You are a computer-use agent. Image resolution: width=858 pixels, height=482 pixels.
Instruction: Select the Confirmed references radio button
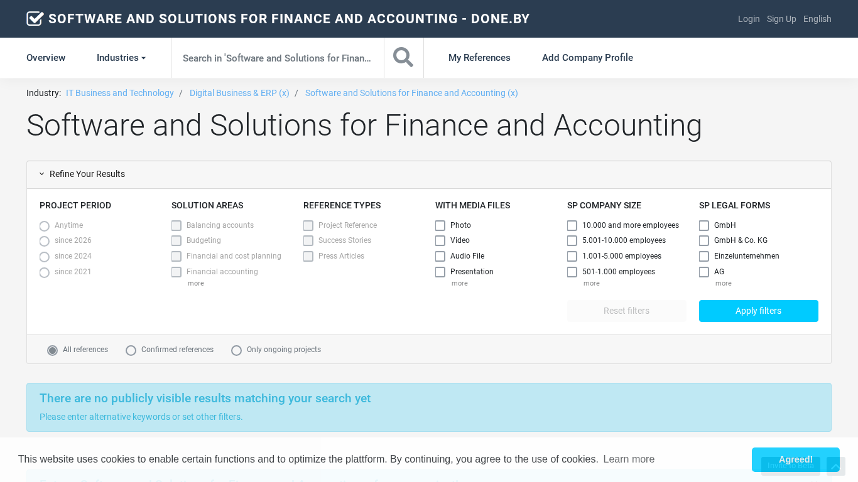pyautogui.click(x=131, y=350)
